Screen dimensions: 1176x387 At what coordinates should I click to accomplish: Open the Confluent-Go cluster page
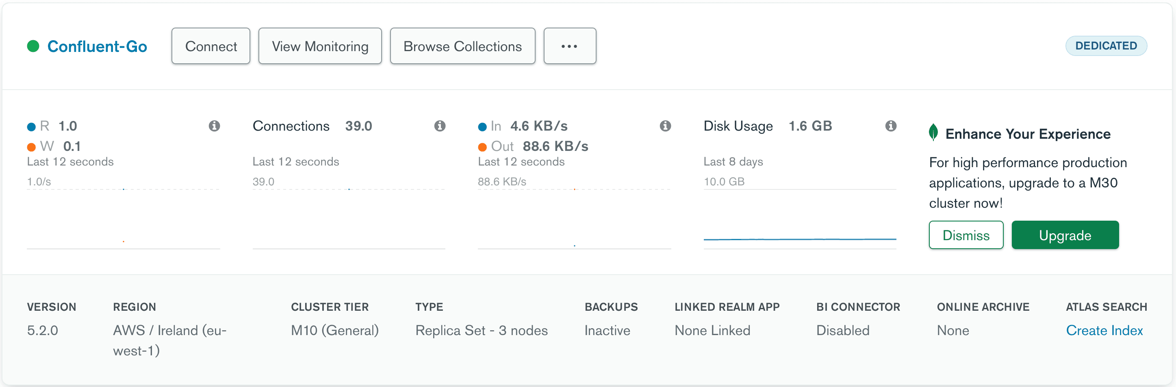point(97,46)
